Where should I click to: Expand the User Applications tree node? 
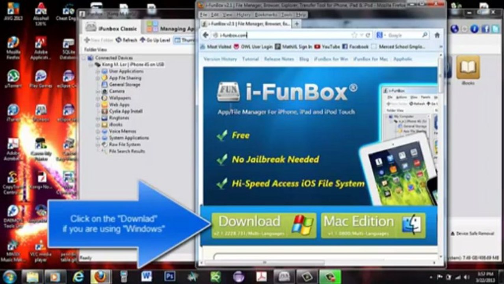tap(98, 71)
